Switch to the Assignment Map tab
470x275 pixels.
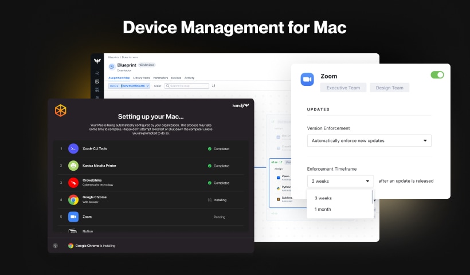(x=119, y=78)
